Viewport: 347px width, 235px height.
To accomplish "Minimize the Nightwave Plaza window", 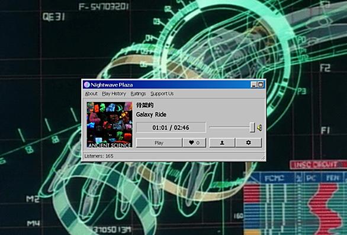I will pyautogui.click(x=254, y=85).
